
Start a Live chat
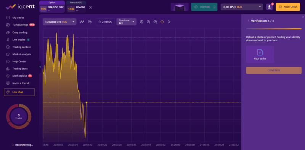click(x=19, y=92)
